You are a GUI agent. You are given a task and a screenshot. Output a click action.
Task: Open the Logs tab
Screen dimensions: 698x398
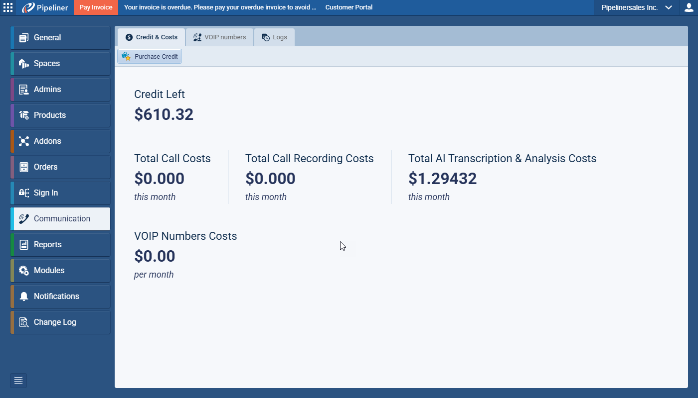pyautogui.click(x=274, y=37)
